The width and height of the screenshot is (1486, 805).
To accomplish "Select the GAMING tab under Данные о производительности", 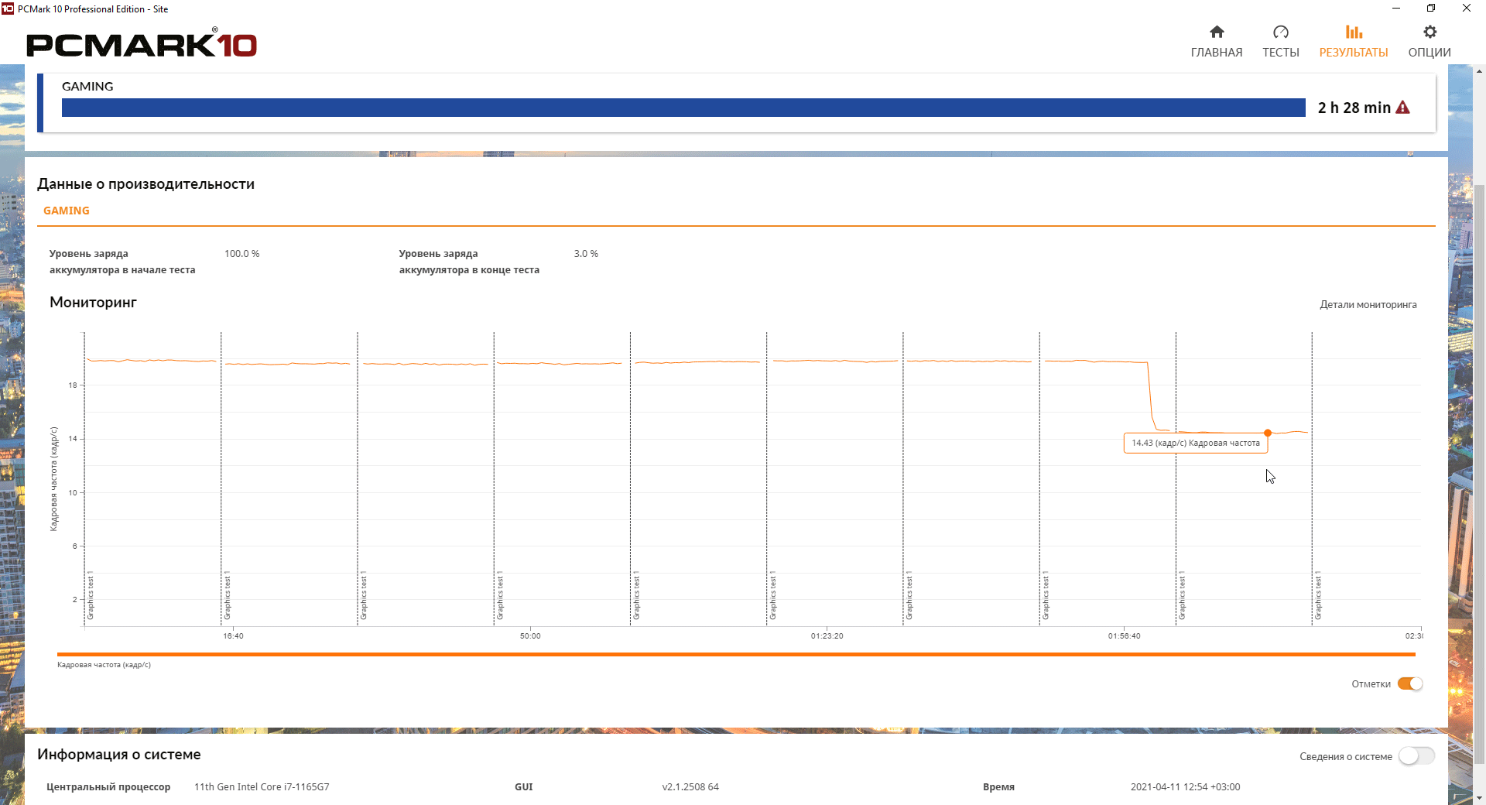I will [67, 211].
